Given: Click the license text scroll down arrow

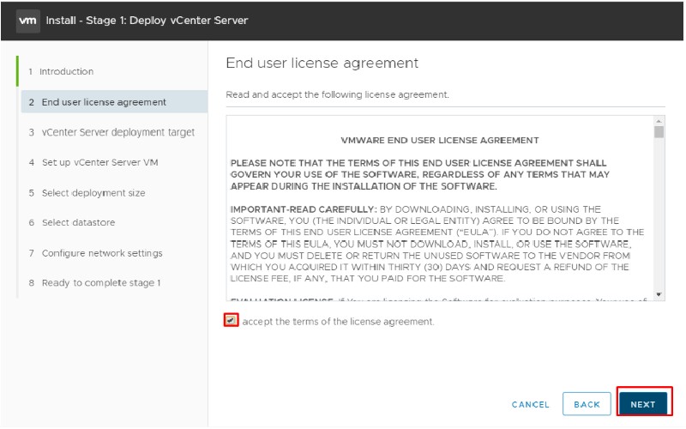Looking at the screenshot, I should pos(659,294).
